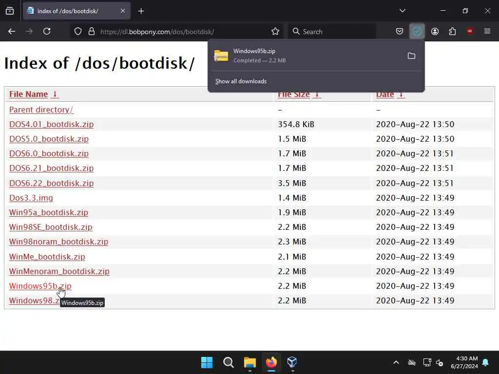This screenshot has height=374, width=499.
Task: Open the Extensions puzzle icon
Action: click(x=452, y=31)
